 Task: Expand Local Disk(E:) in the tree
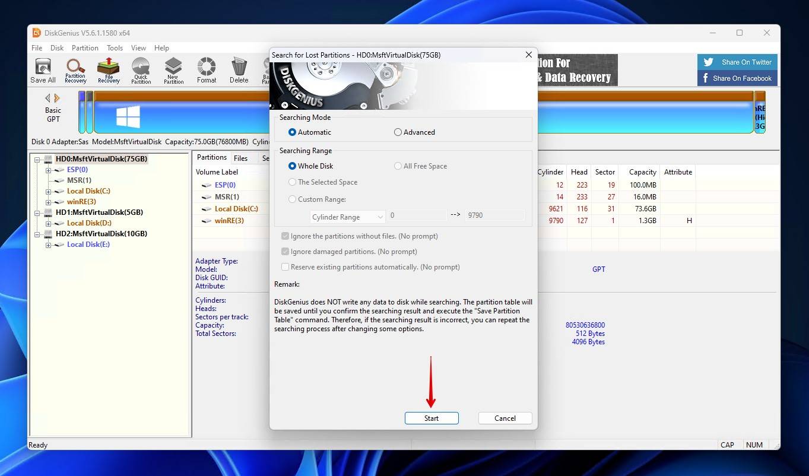49,245
